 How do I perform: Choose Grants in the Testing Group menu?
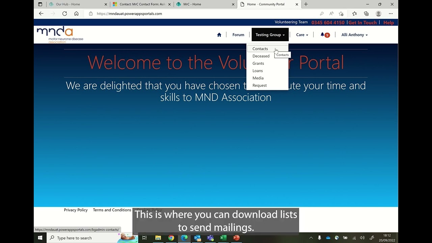(x=258, y=63)
